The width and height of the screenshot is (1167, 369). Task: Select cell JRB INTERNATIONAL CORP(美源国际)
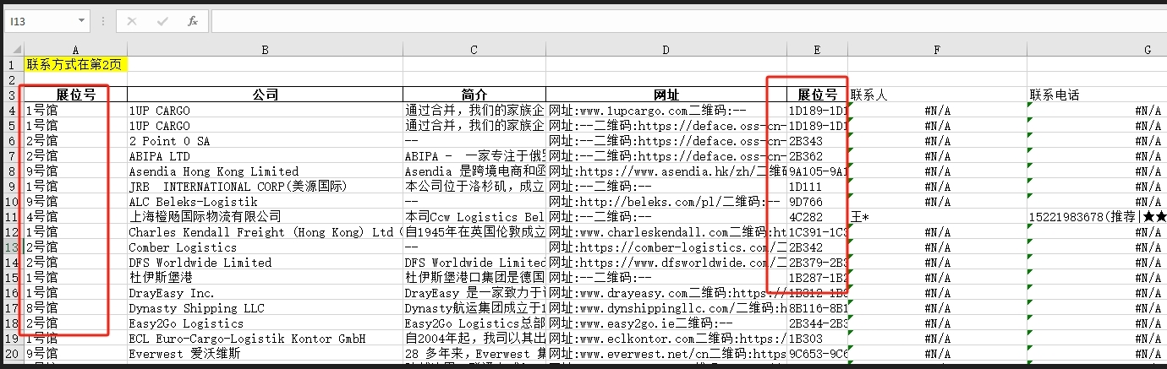[x=265, y=186]
